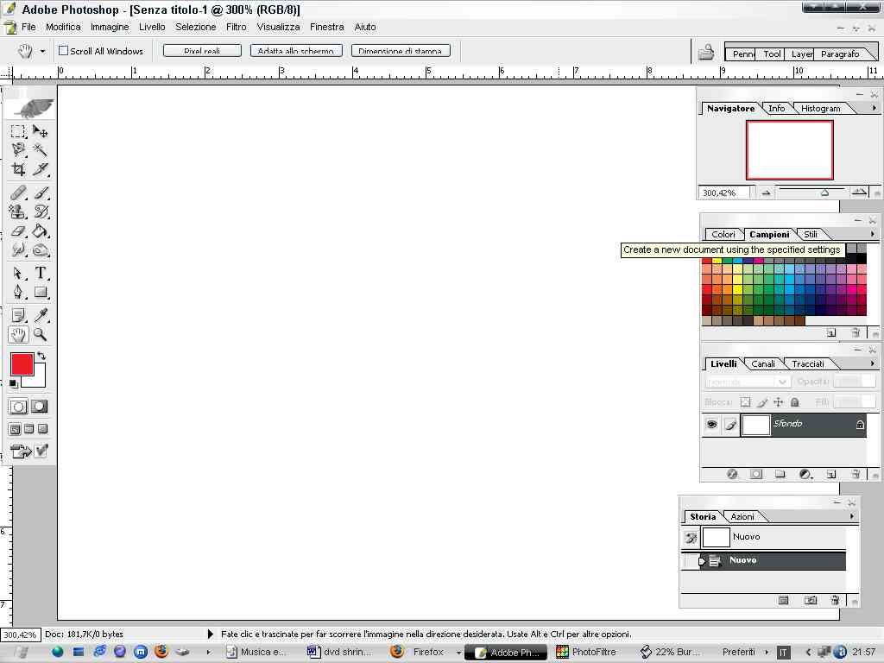The width and height of the screenshot is (884, 663).
Task: Open Campioni panel flyout menu
Action: (872, 233)
